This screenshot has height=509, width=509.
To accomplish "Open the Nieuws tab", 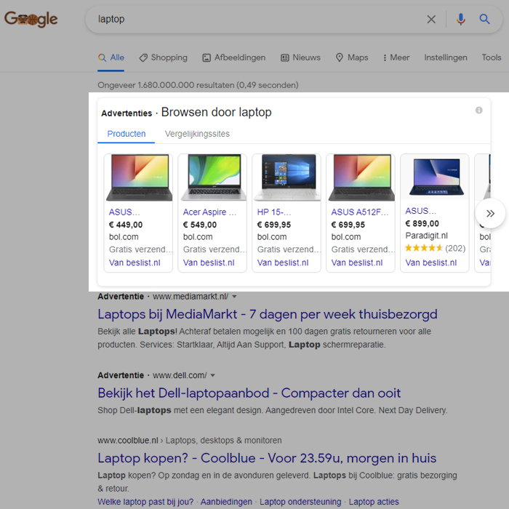I will point(300,57).
